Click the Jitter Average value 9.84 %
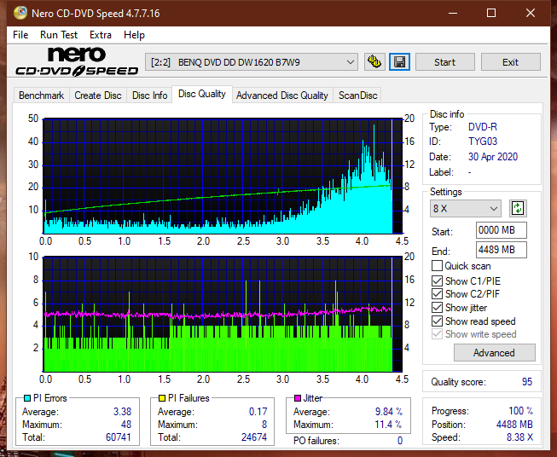 [389, 412]
